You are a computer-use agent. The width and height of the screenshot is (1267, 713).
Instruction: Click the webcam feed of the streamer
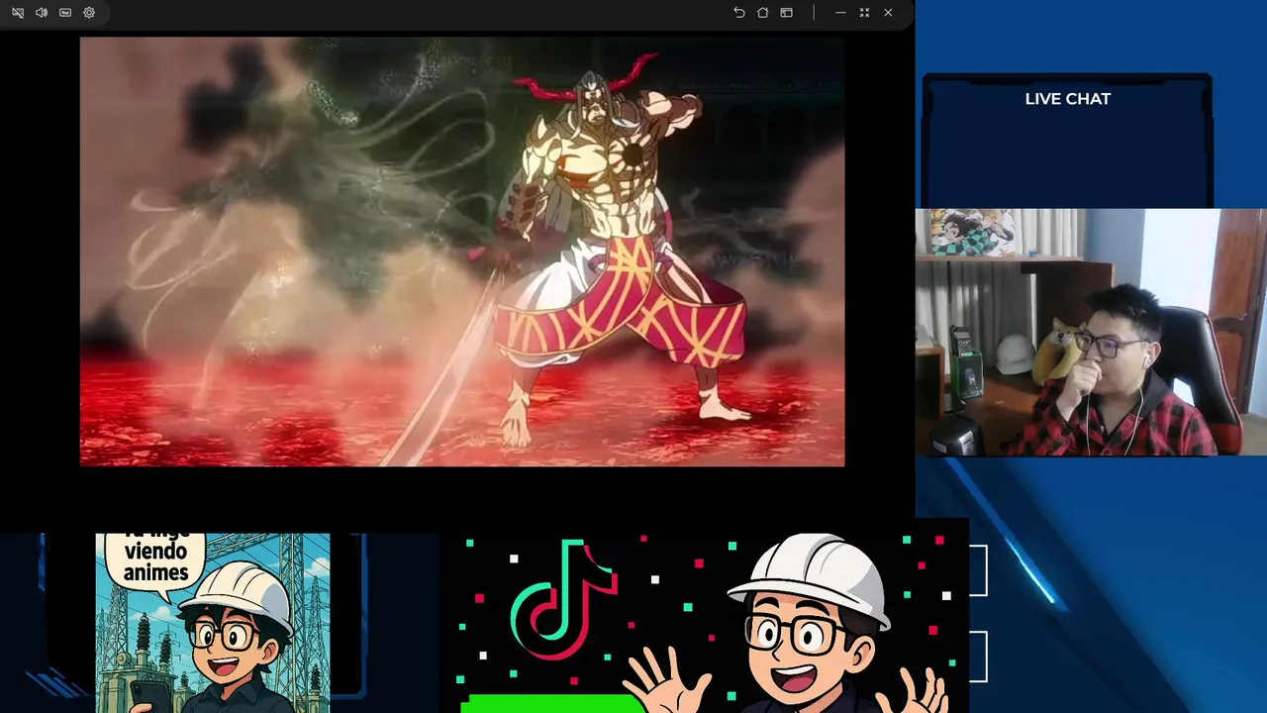tap(1091, 332)
